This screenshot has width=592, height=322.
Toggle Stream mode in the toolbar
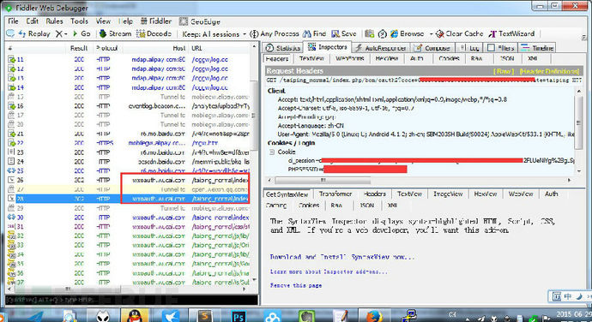[115, 33]
